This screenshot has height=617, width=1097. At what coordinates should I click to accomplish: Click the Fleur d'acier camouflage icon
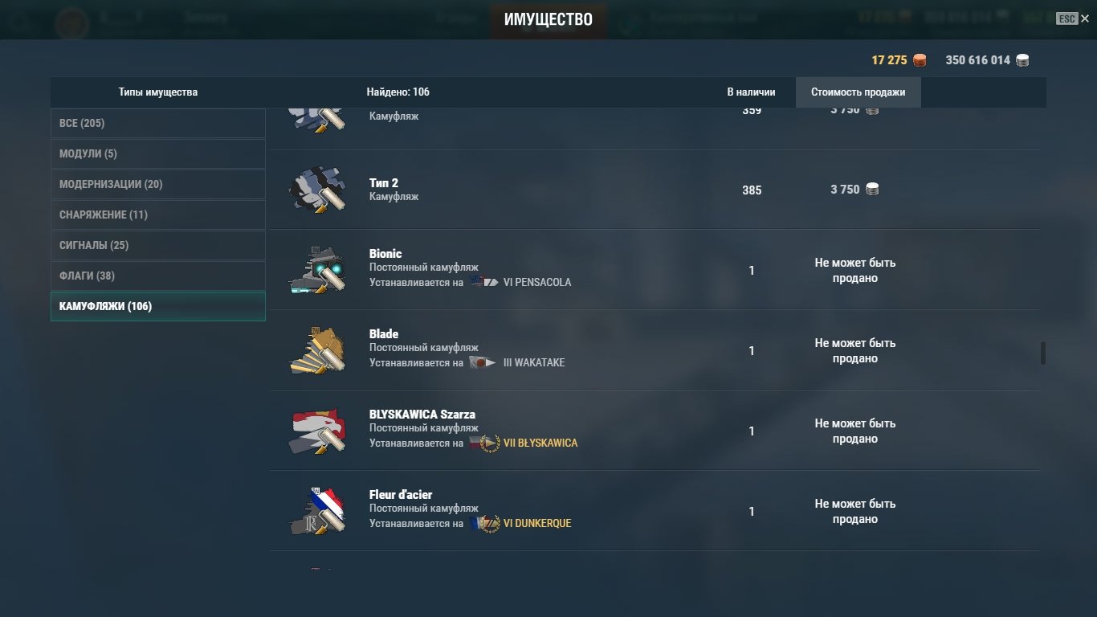317,511
